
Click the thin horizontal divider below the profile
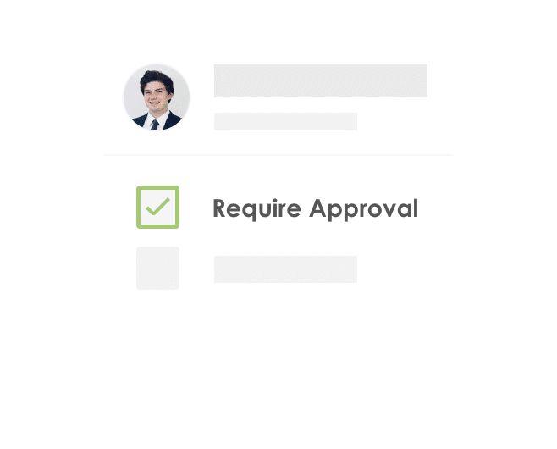[x=278, y=155]
